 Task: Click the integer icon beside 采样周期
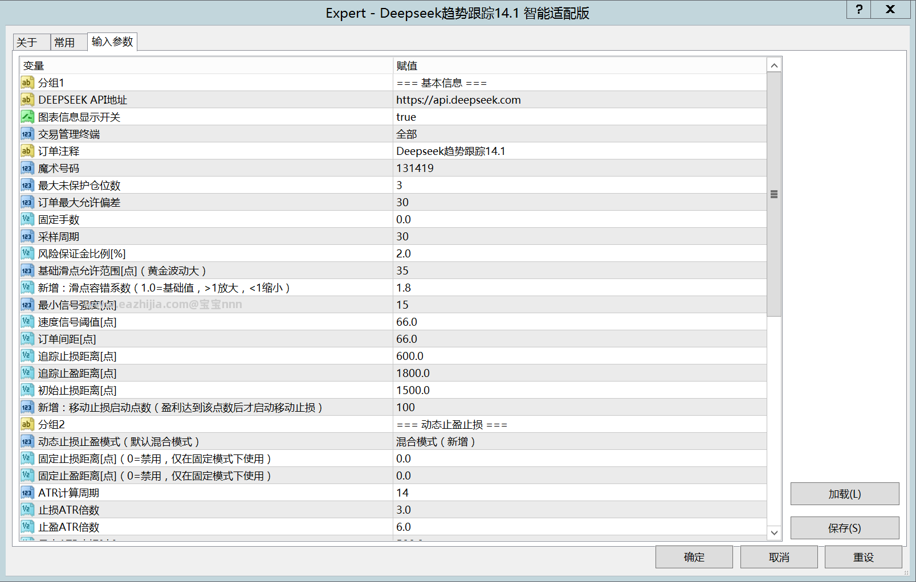(x=27, y=236)
